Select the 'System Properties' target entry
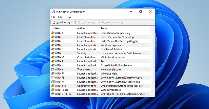209x109 pixels. click(x=111, y=90)
